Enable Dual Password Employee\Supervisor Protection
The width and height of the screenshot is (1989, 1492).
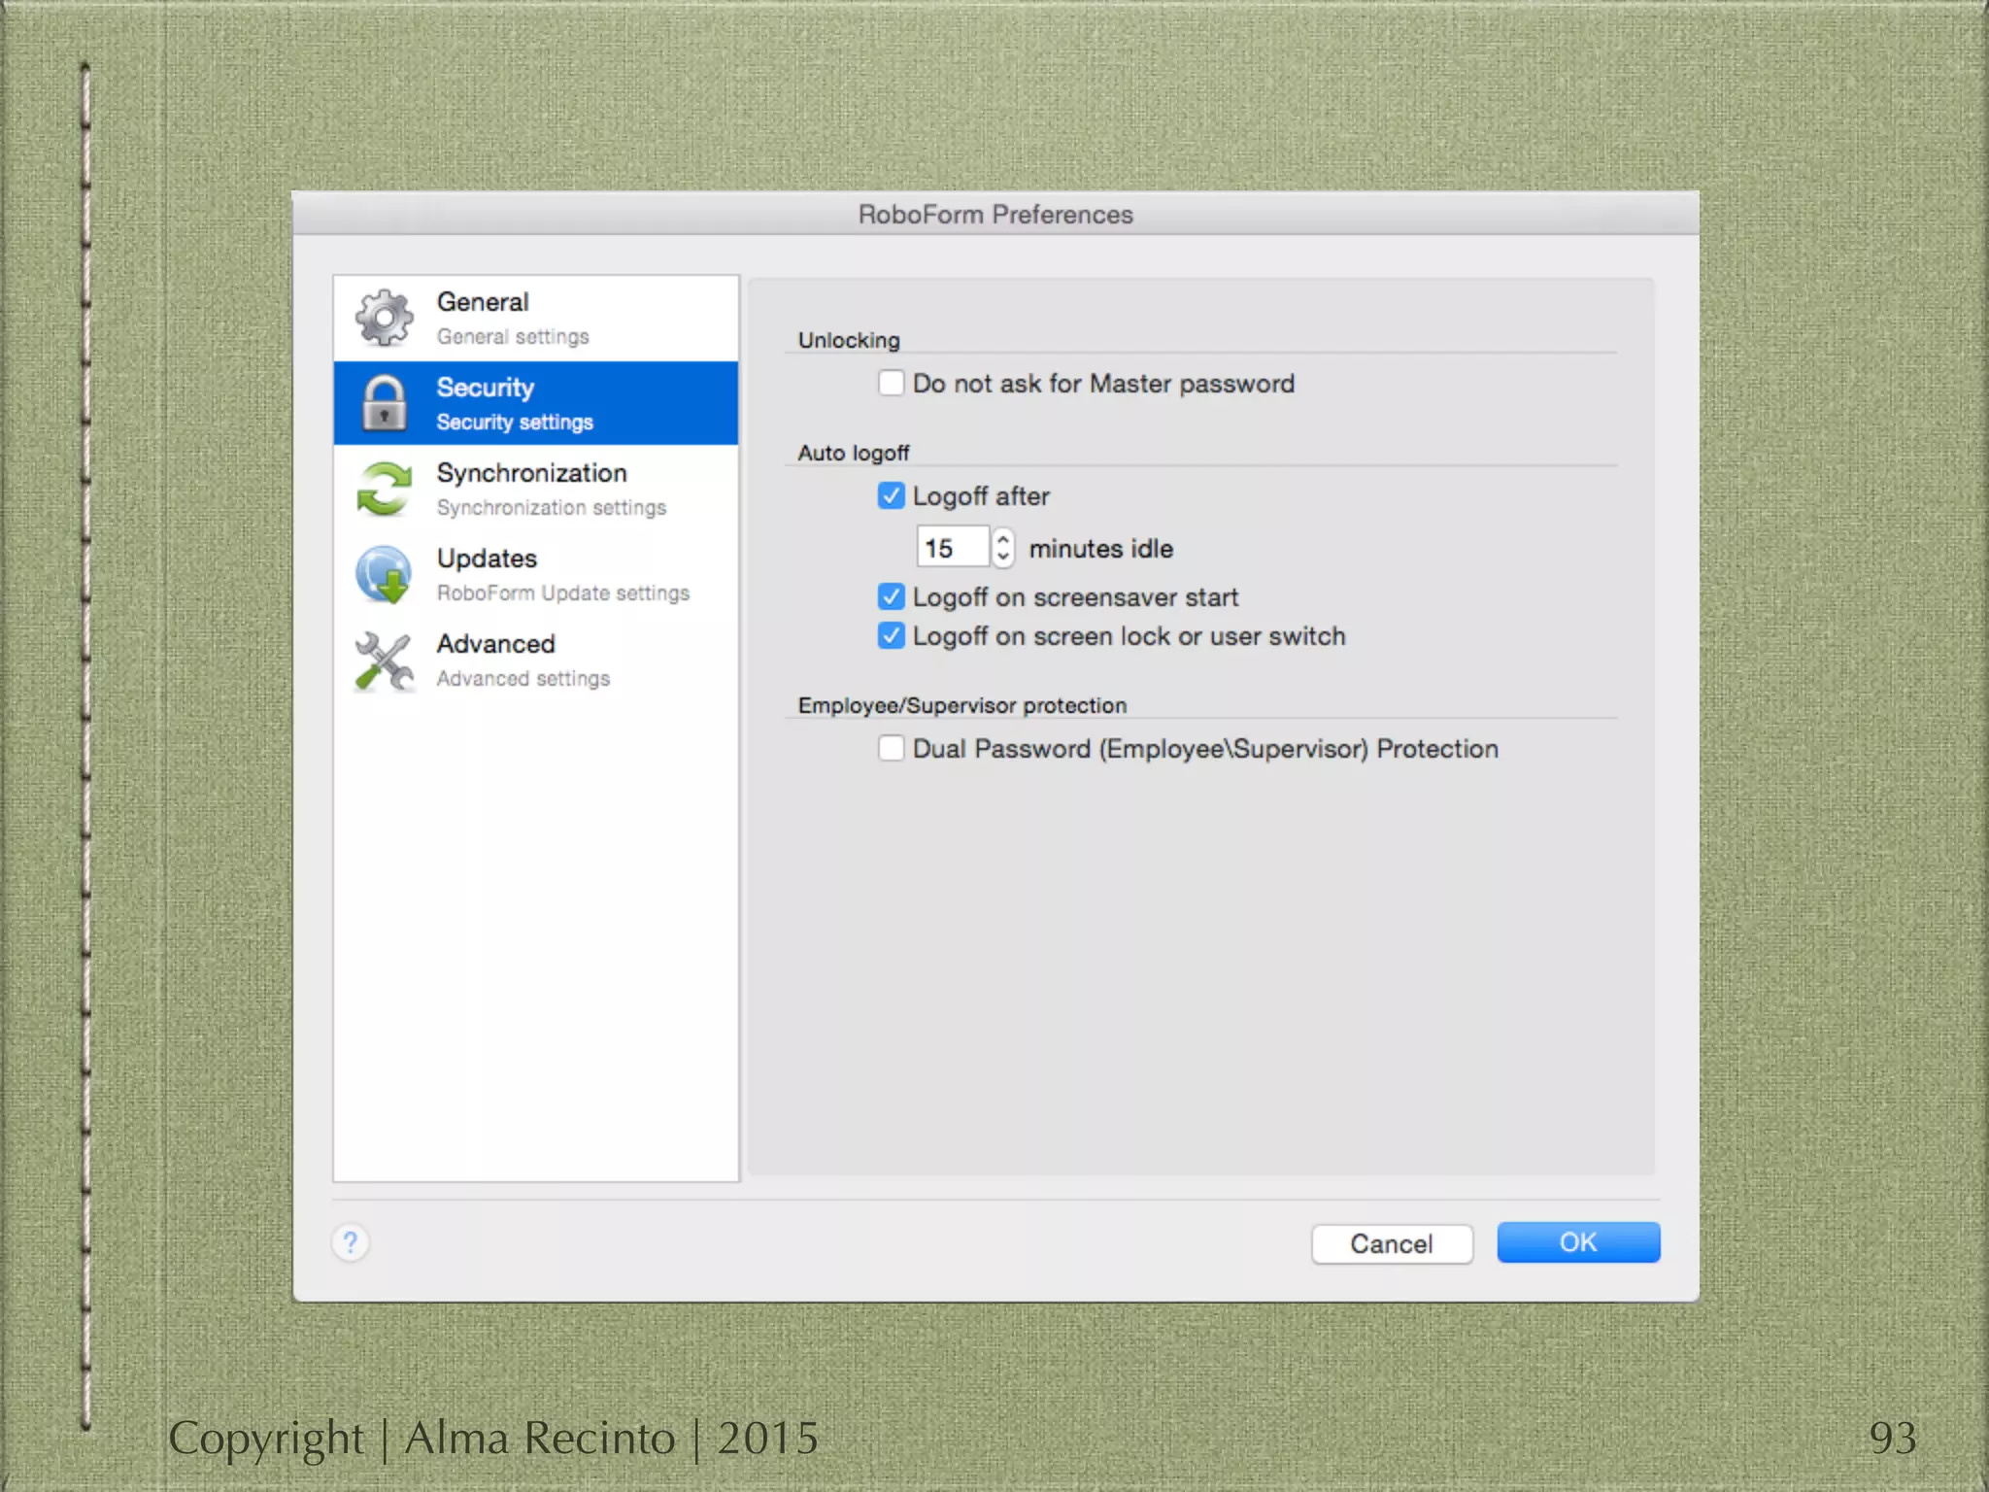point(891,748)
